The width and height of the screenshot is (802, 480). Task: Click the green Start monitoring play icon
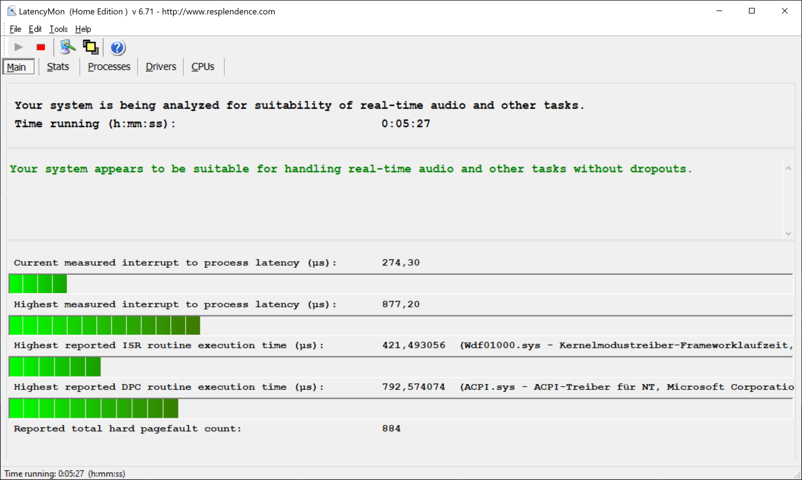point(18,47)
